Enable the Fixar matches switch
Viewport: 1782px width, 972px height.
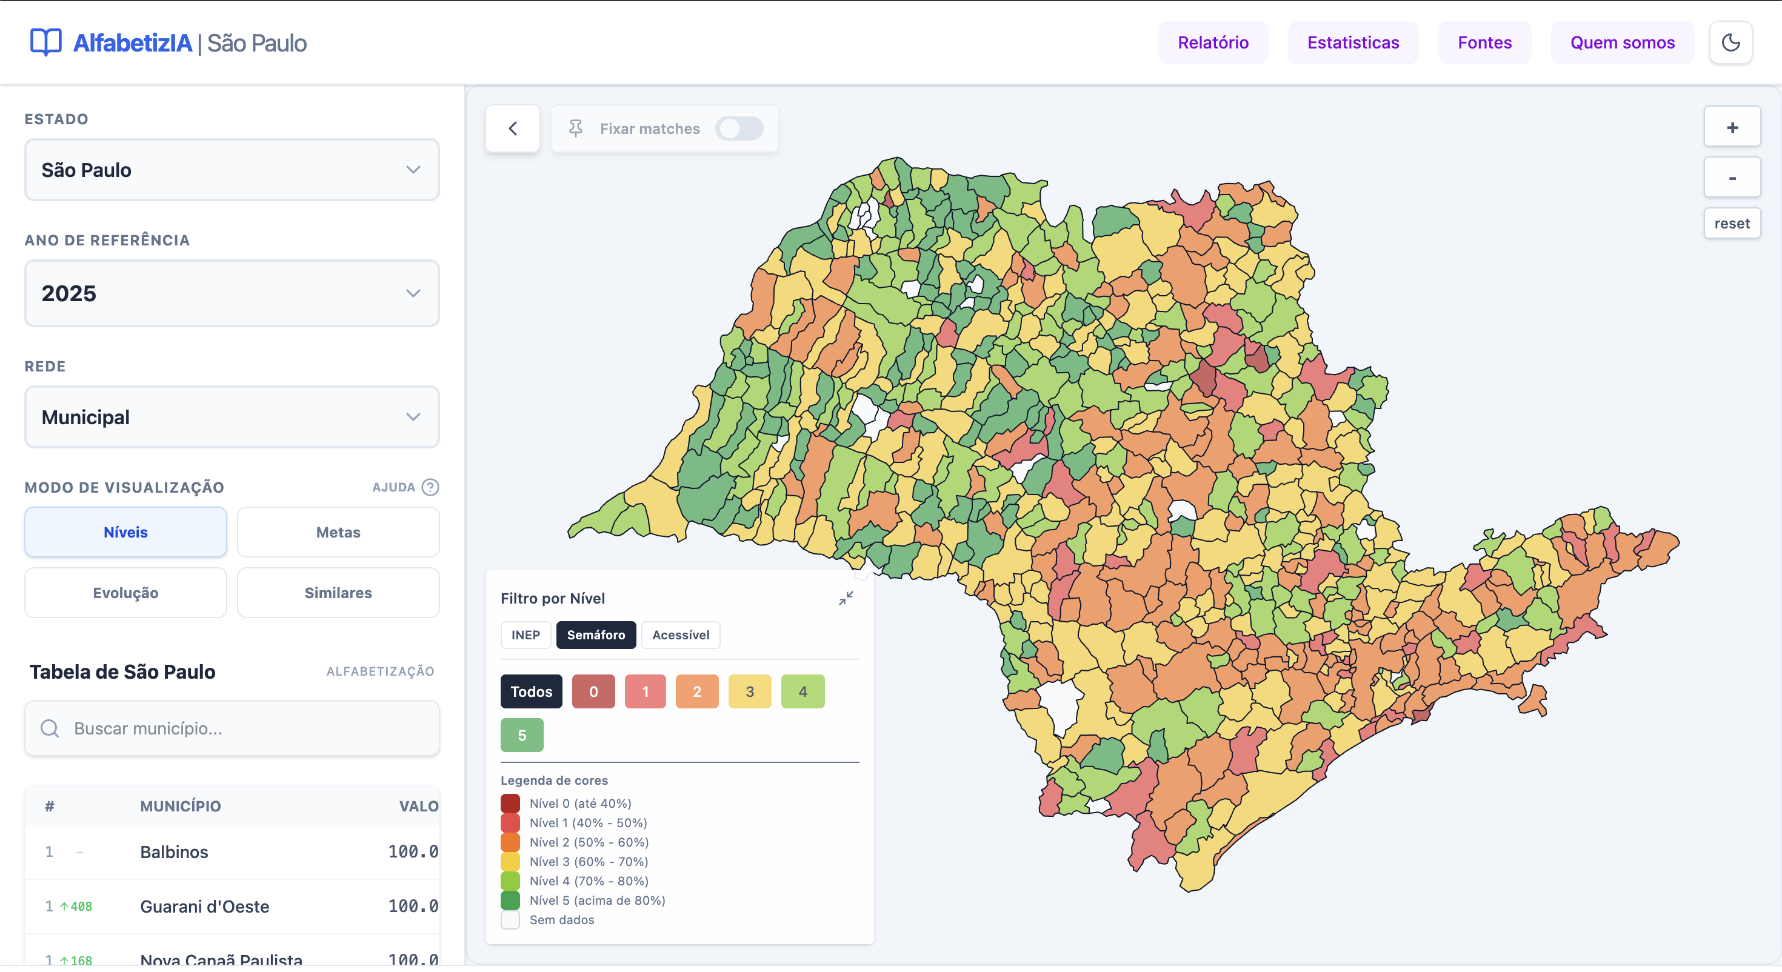739,128
